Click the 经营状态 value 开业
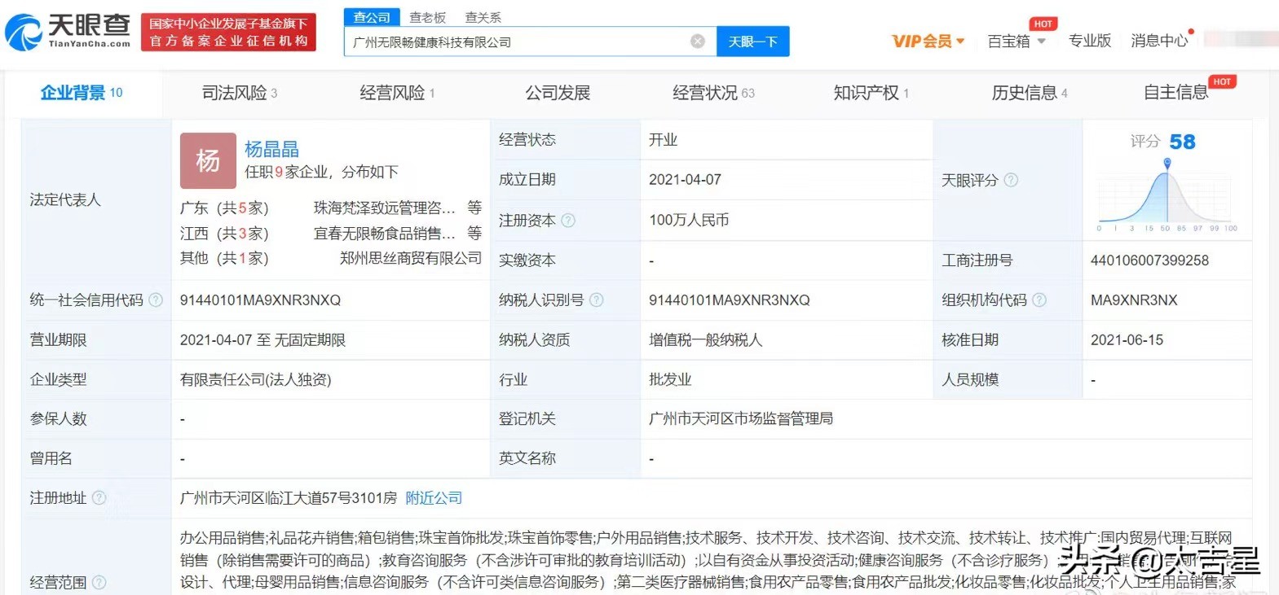Screen dimensions: 1279x595 coord(664,140)
